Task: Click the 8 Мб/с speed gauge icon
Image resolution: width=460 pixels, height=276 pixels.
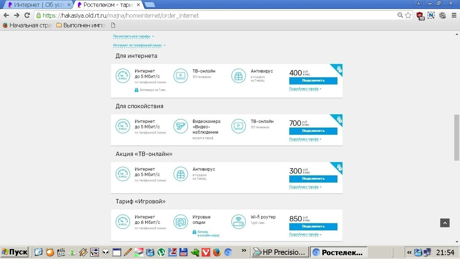Action: tap(123, 222)
